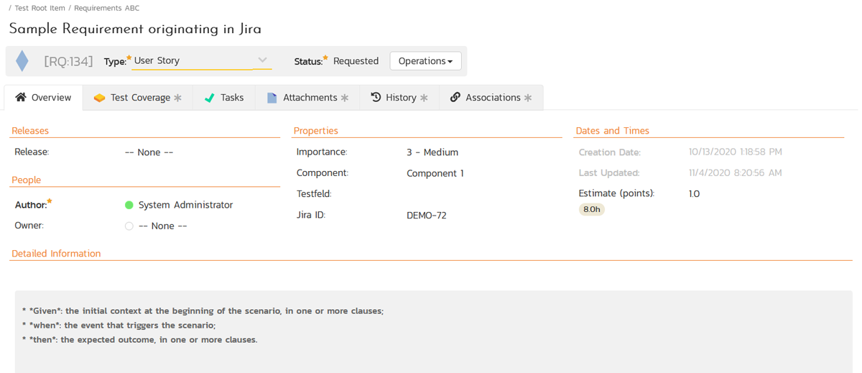This screenshot has width=862, height=373.
Task: Click the Overview home icon
Action: pyautogui.click(x=21, y=98)
